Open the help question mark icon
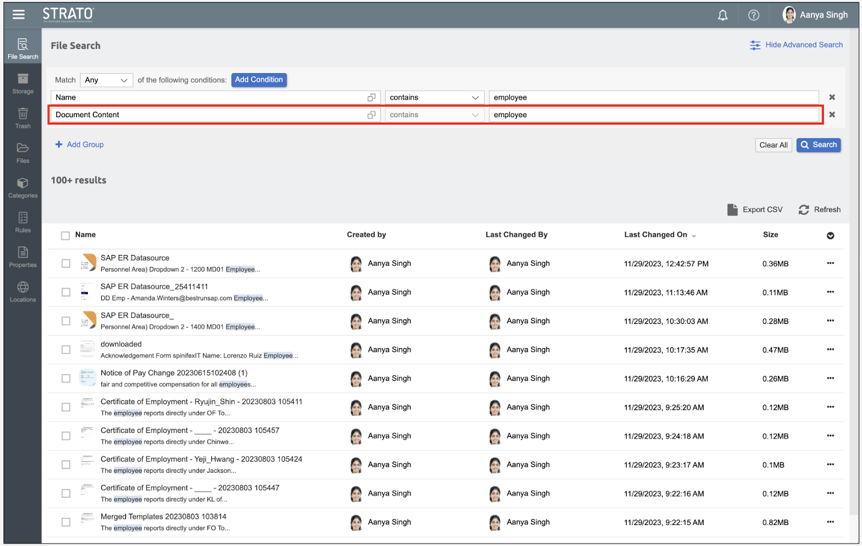The image size is (862, 546). (x=753, y=15)
